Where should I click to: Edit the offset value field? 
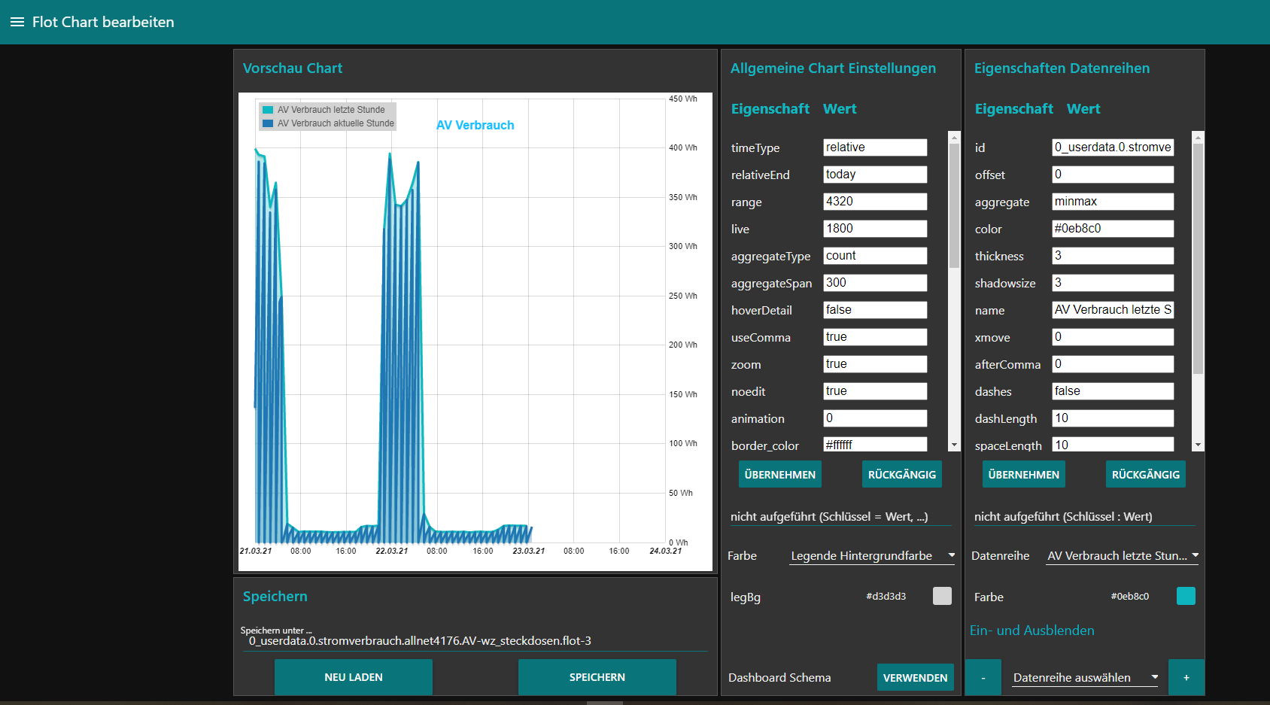pos(1113,175)
